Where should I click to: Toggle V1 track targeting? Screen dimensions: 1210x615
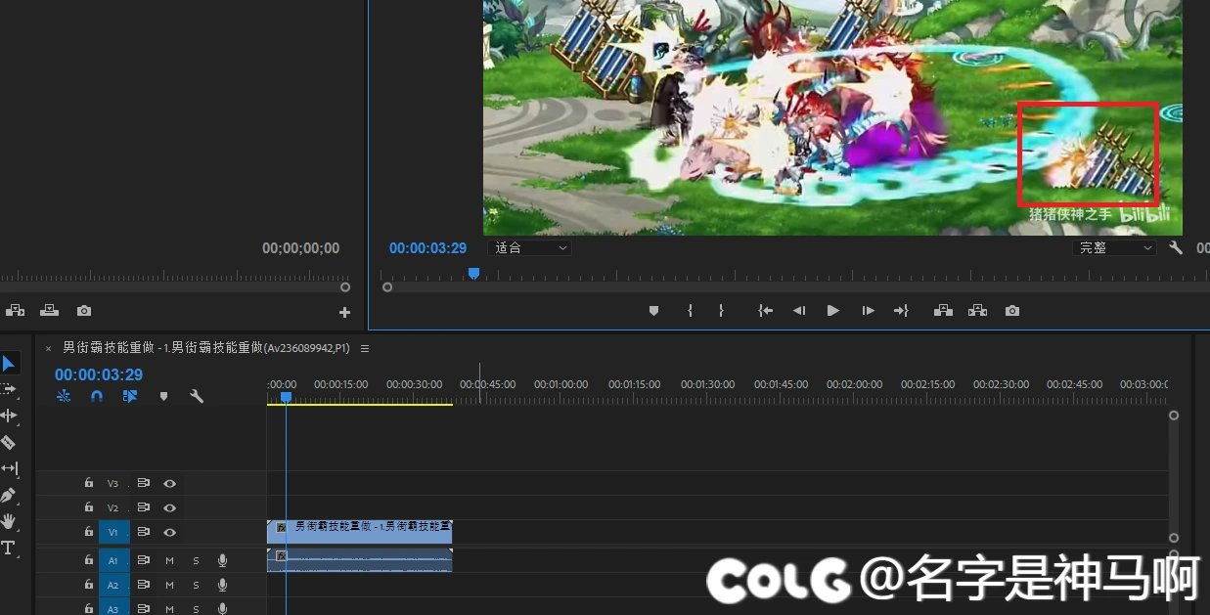[113, 532]
